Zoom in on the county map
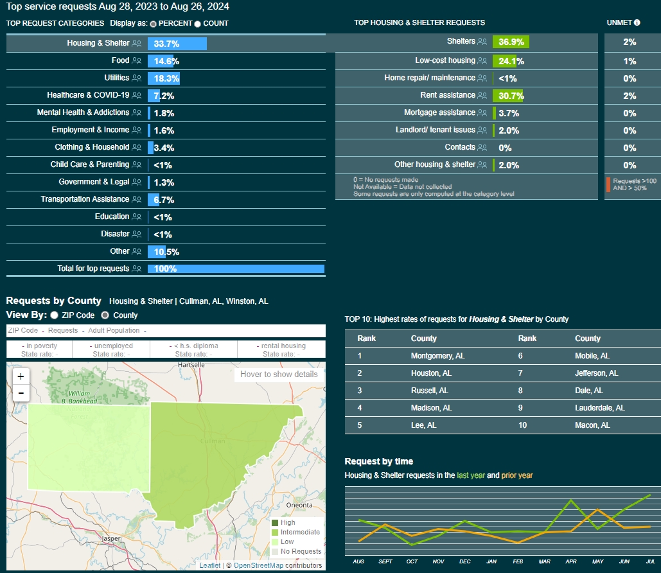 21,377
